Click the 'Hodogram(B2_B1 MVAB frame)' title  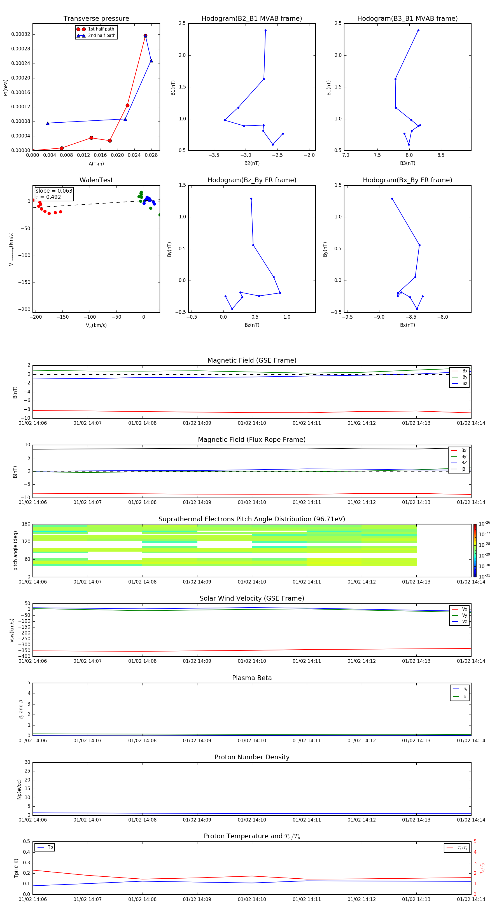click(252, 19)
